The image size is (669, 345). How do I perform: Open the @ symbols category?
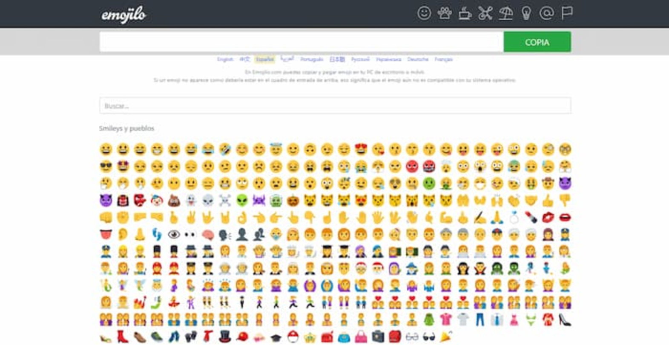click(546, 13)
